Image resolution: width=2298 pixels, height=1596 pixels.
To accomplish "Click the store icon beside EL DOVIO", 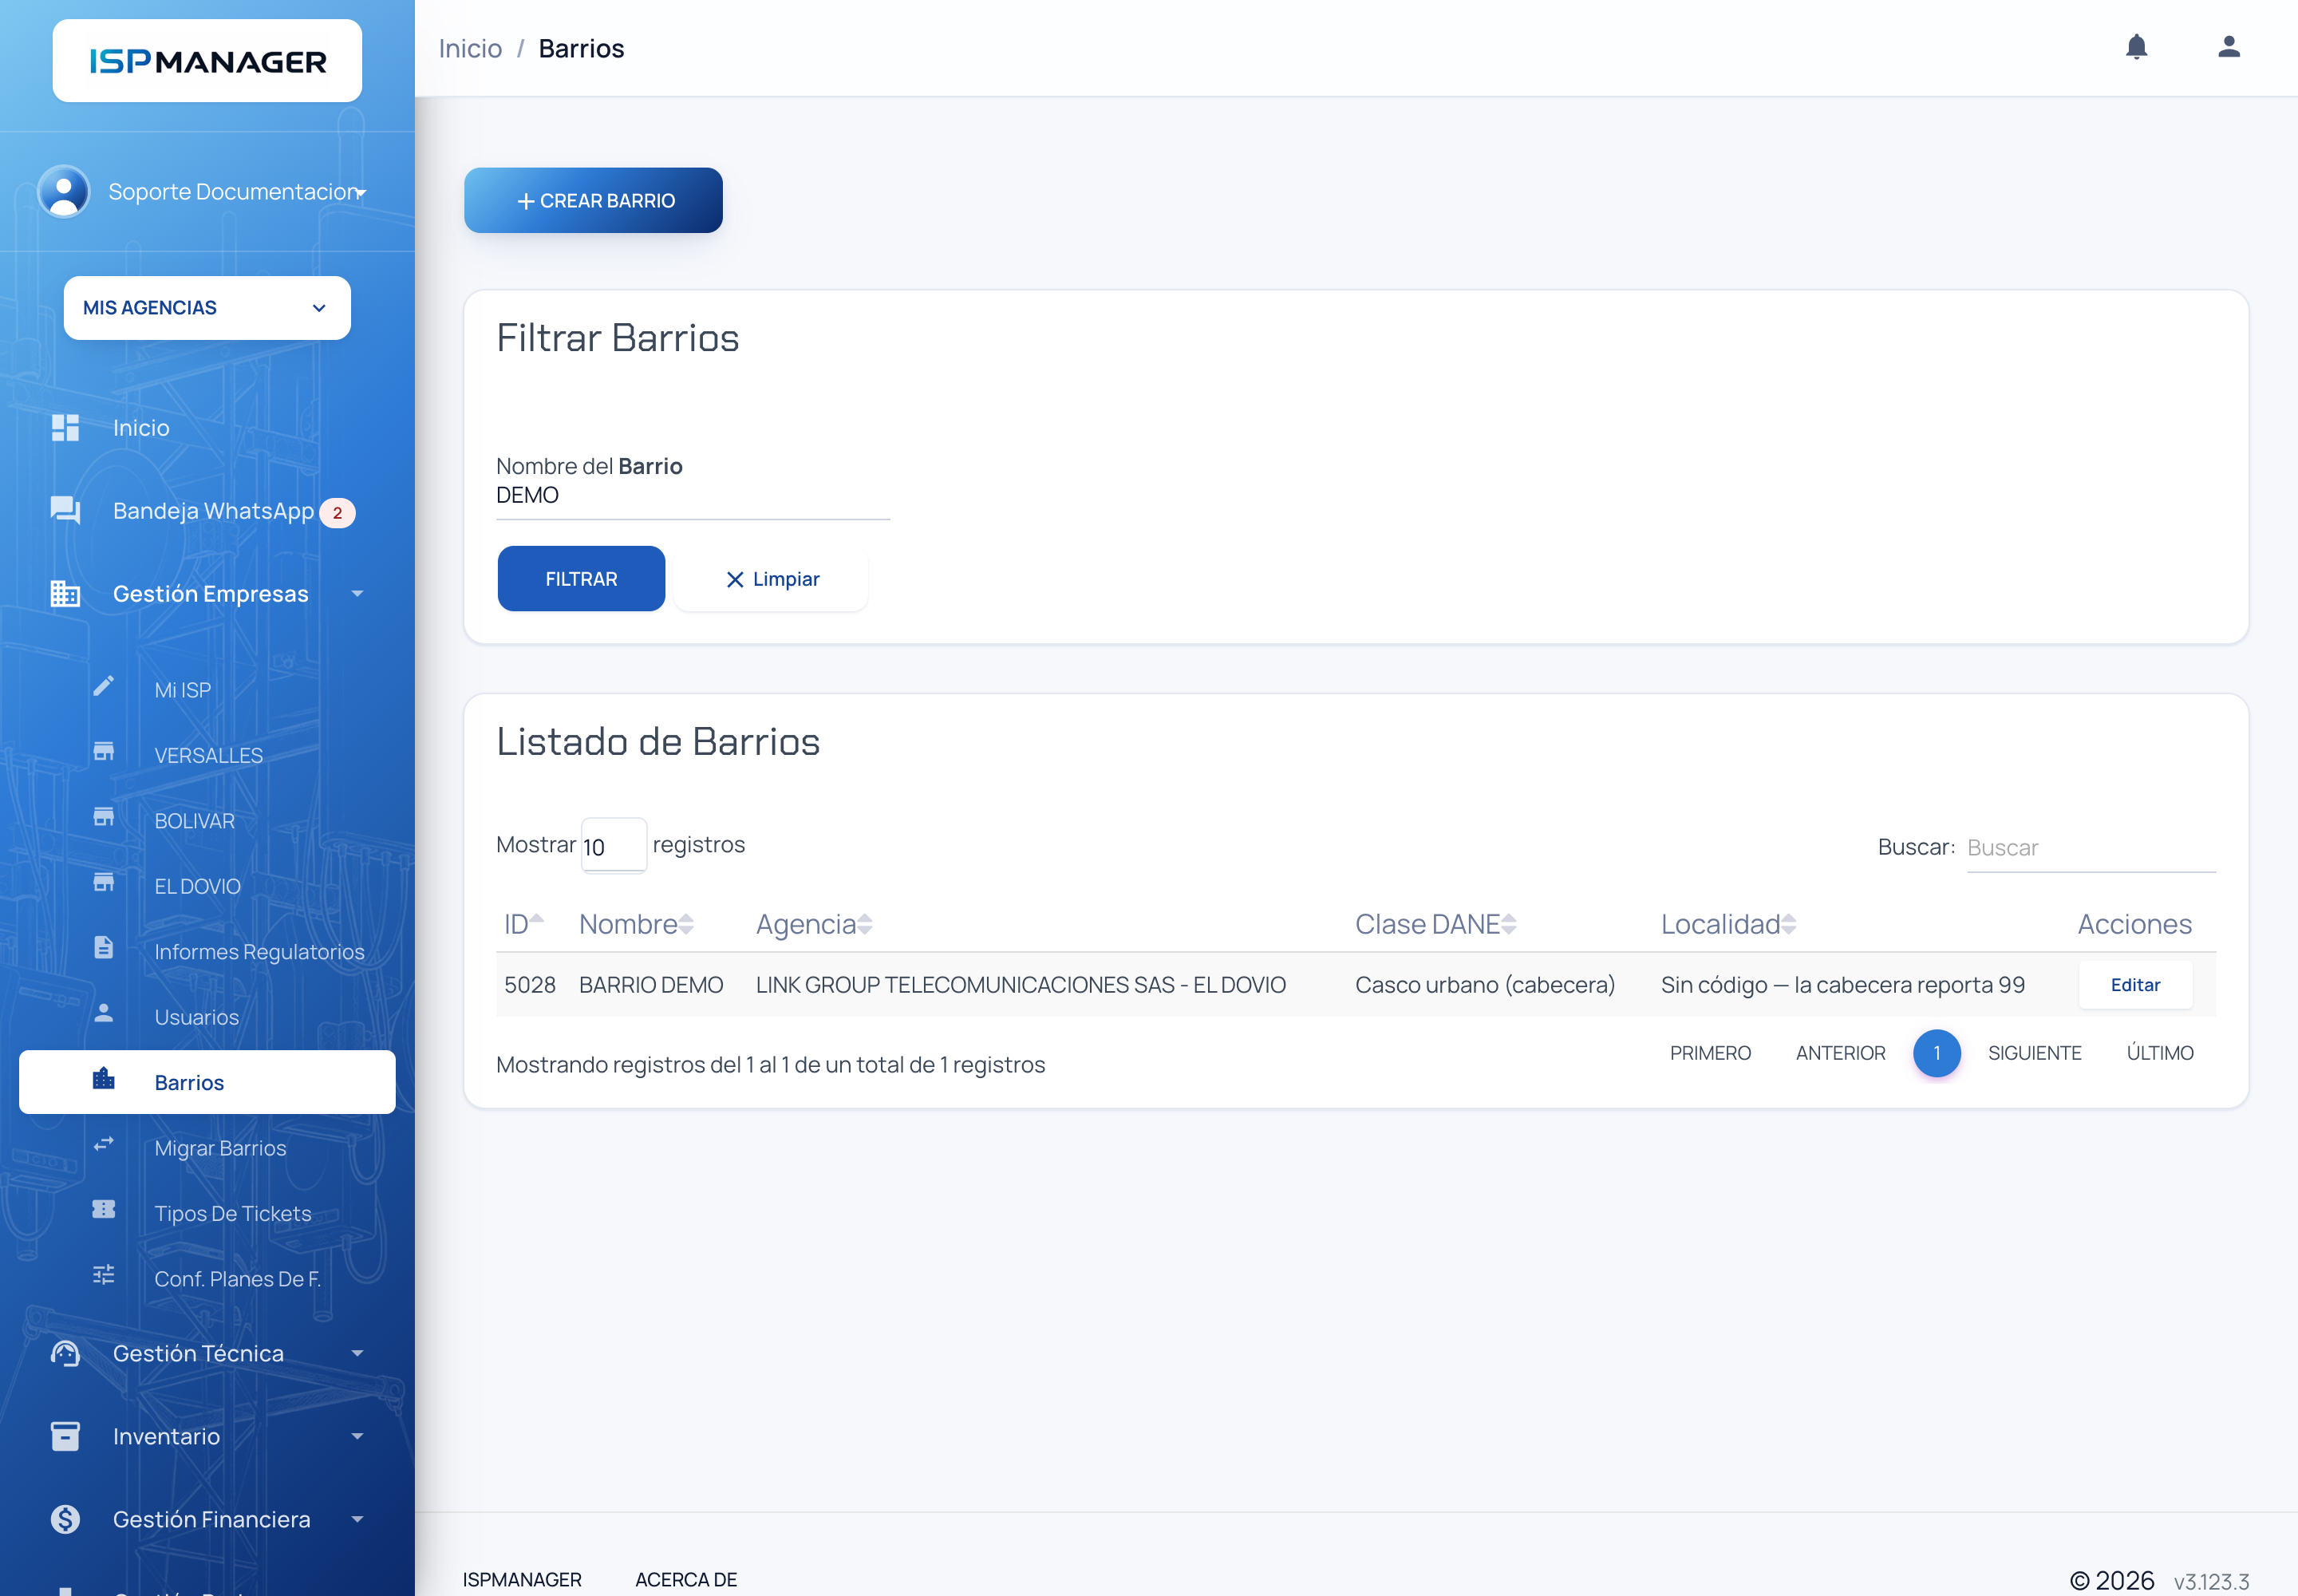I will (104, 883).
